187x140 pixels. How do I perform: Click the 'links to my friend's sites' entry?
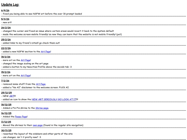coord(30,43)
